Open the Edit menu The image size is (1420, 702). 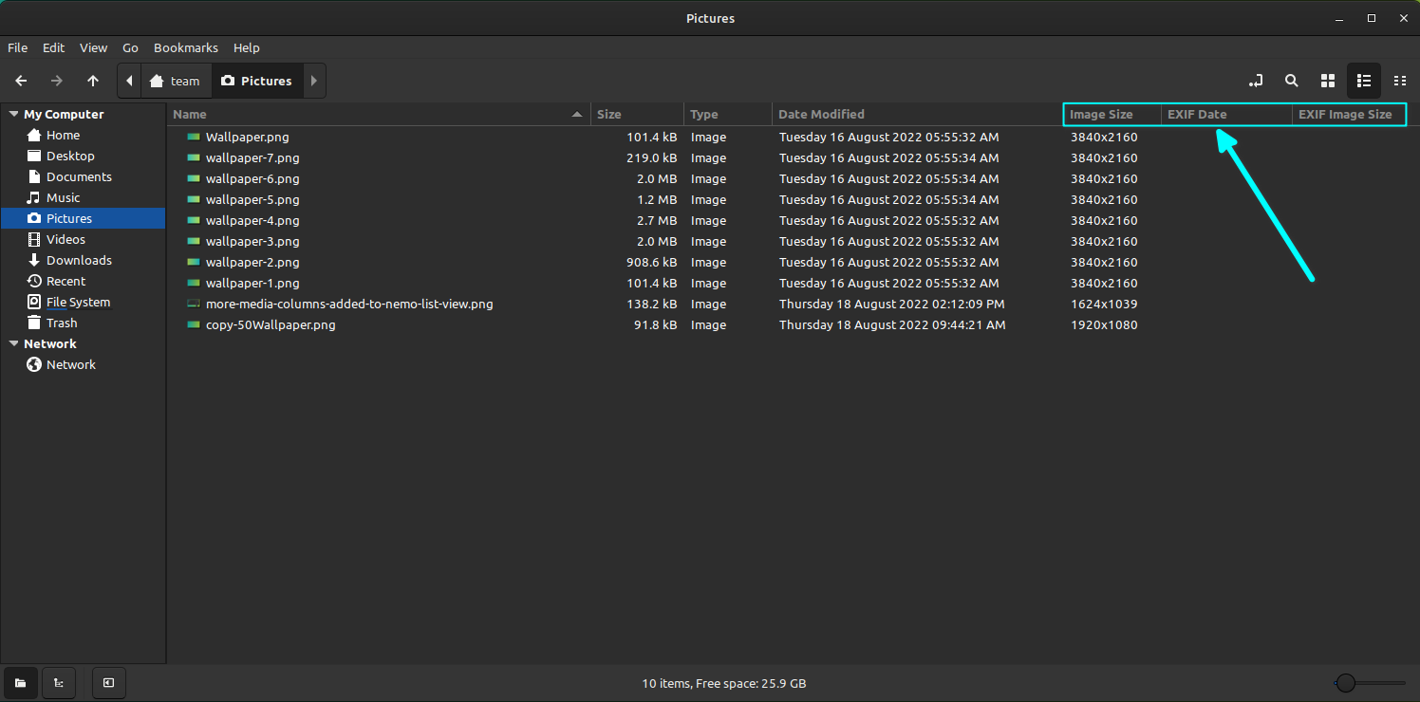[x=53, y=47]
